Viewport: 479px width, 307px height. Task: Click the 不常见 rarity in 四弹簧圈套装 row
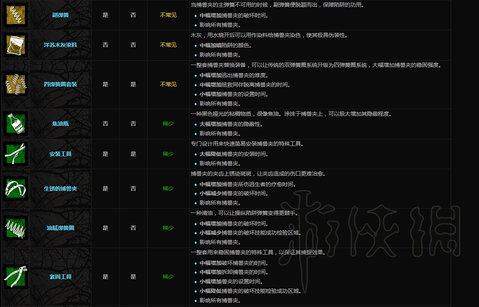click(x=168, y=84)
